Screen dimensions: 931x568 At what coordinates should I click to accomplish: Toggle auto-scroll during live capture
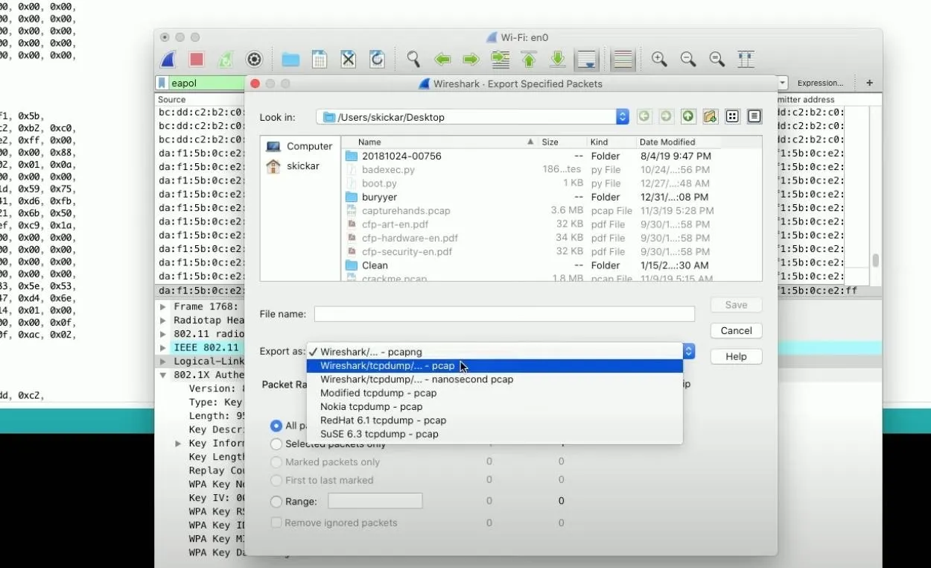click(x=587, y=60)
